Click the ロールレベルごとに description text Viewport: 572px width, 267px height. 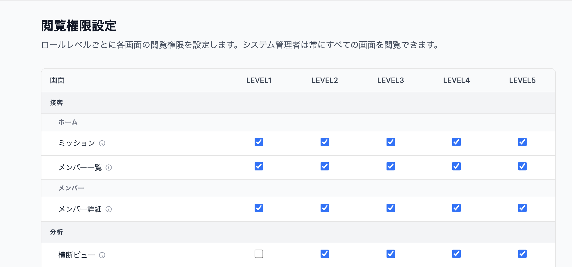click(x=240, y=45)
